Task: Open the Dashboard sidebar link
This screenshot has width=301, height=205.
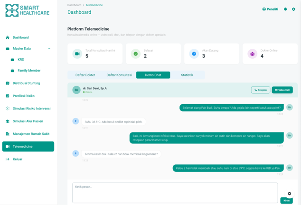Action: 21,37
